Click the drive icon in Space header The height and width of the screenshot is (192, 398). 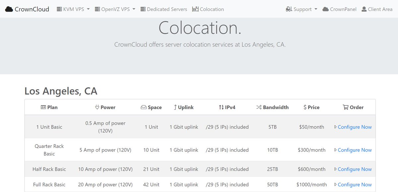(x=144, y=107)
